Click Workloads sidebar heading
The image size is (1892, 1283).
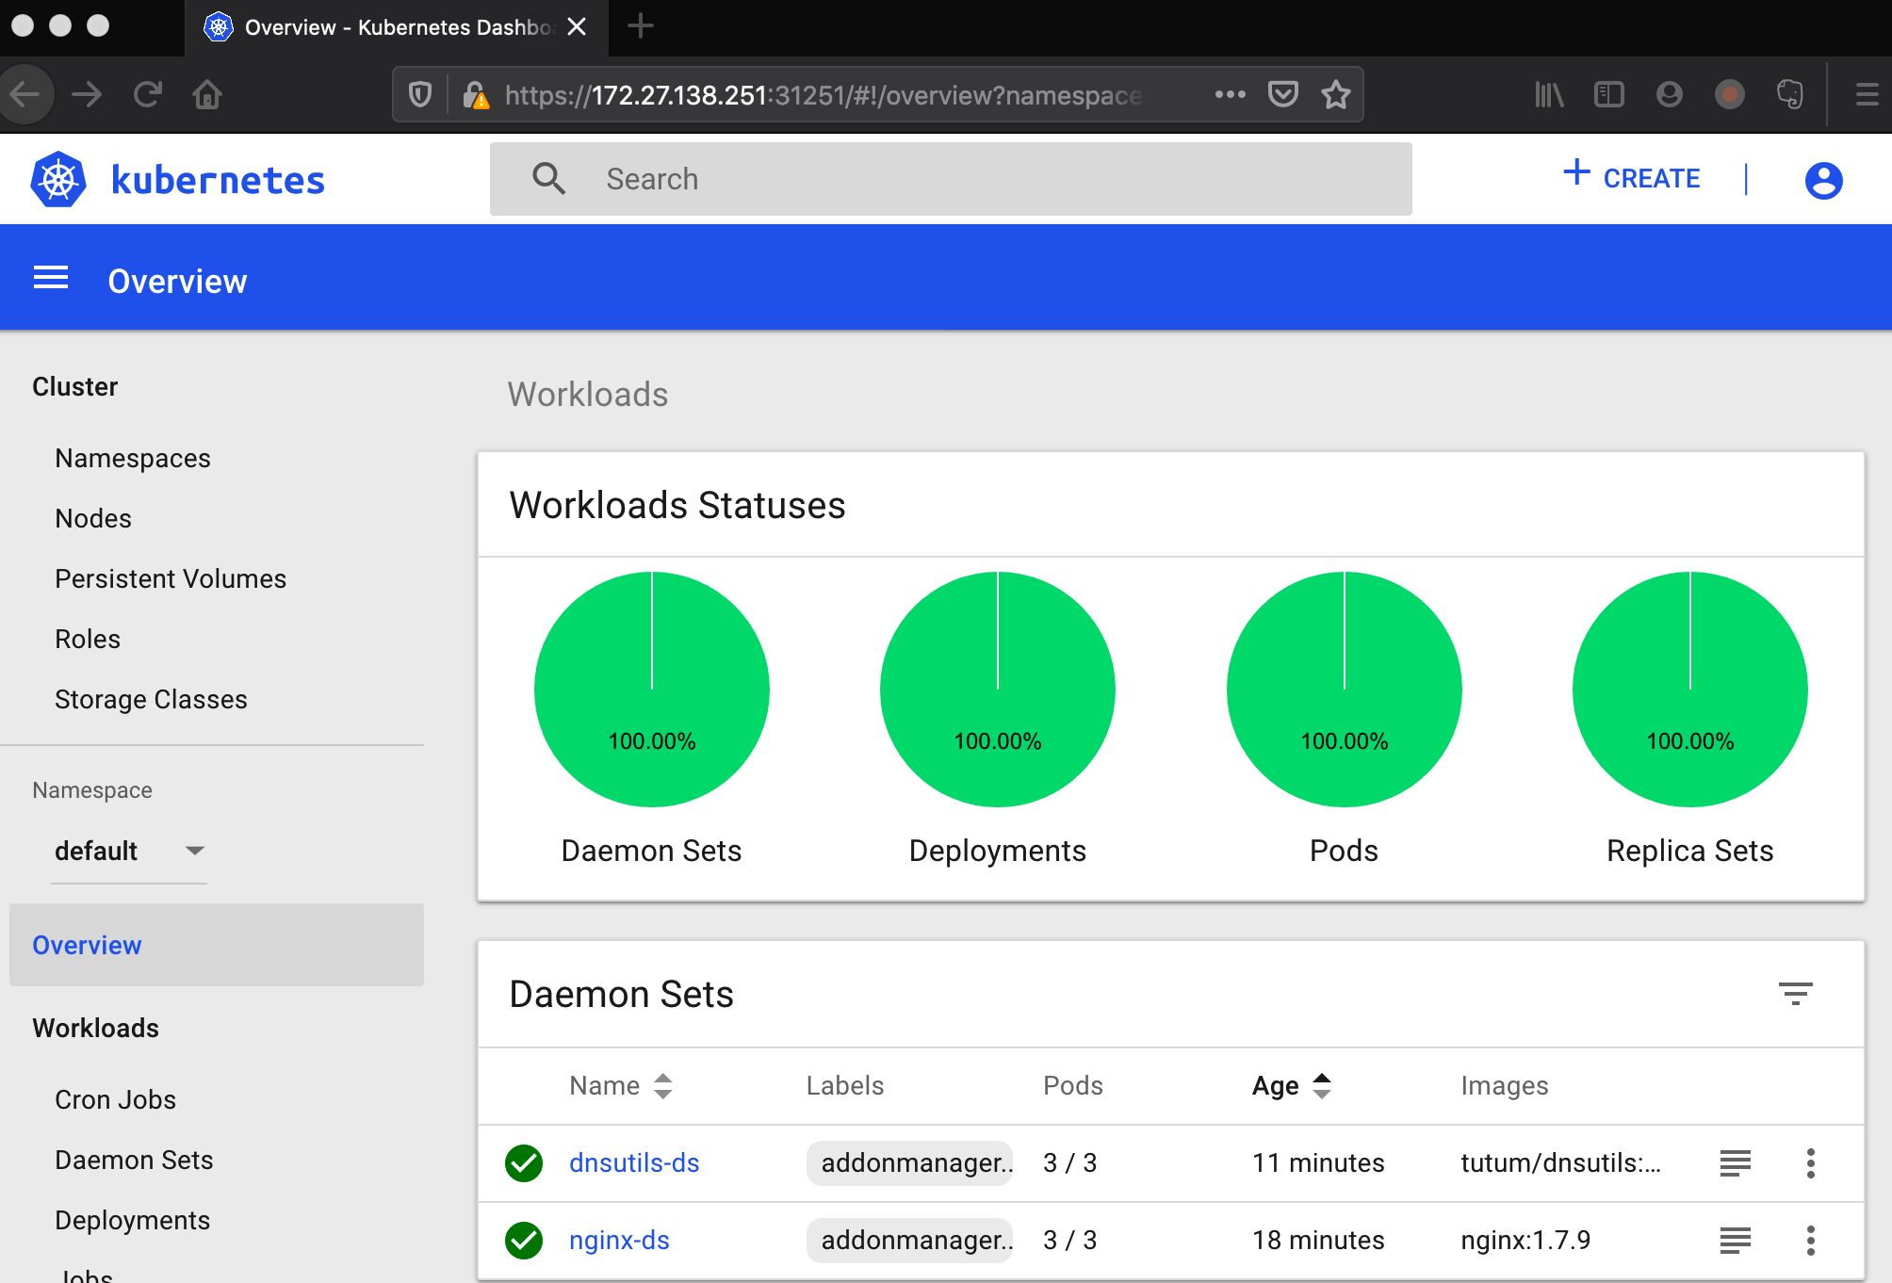tap(95, 1029)
